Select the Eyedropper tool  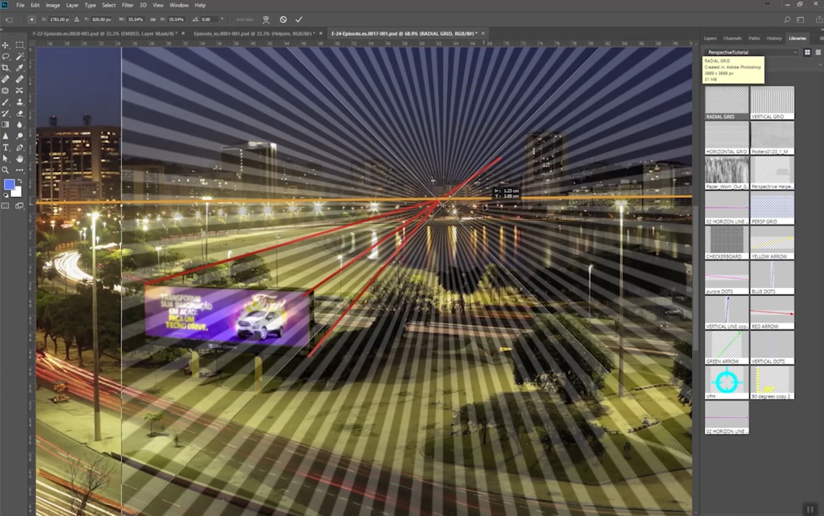20,68
